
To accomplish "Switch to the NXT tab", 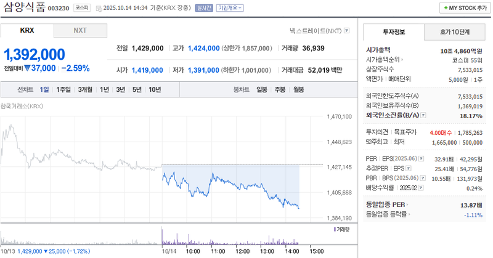I will click(x=80, y=30).
